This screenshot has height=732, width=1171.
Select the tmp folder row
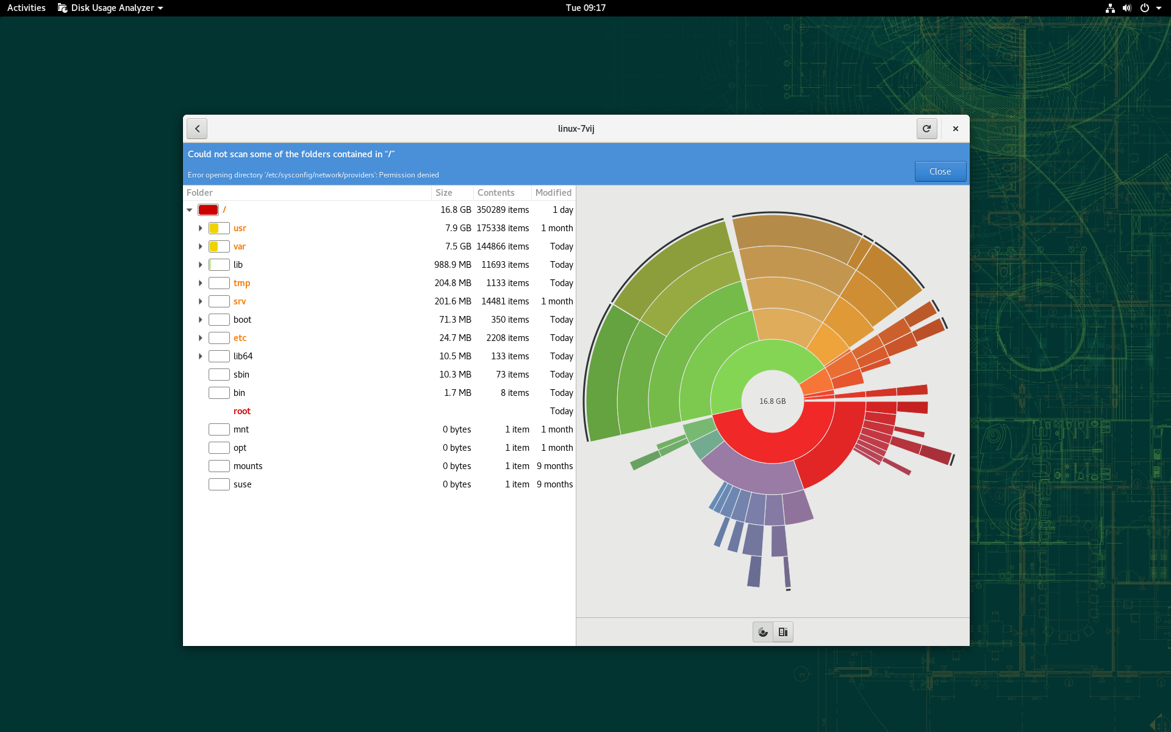tap(242, 283)
